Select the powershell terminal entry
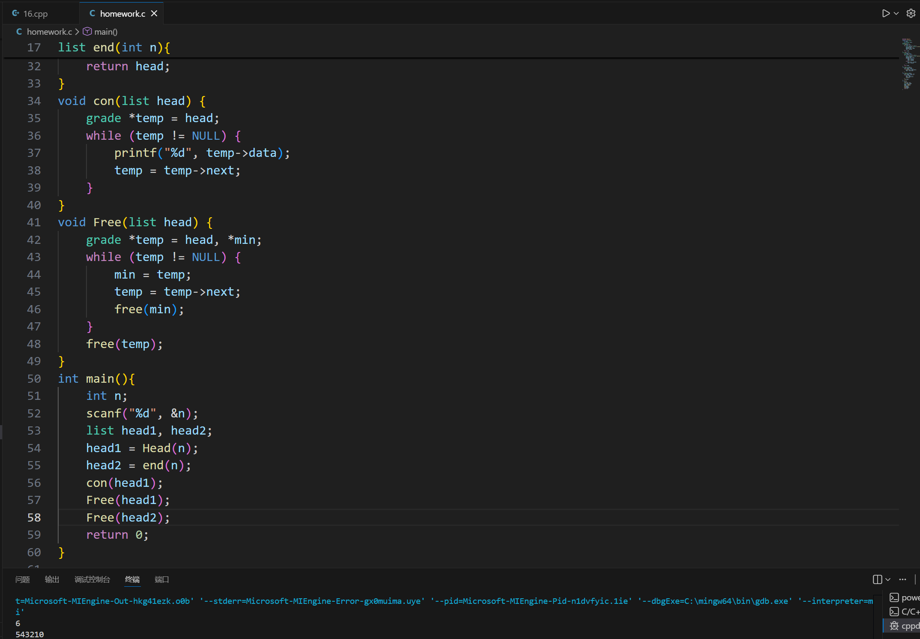 click(x=905, y=597)
